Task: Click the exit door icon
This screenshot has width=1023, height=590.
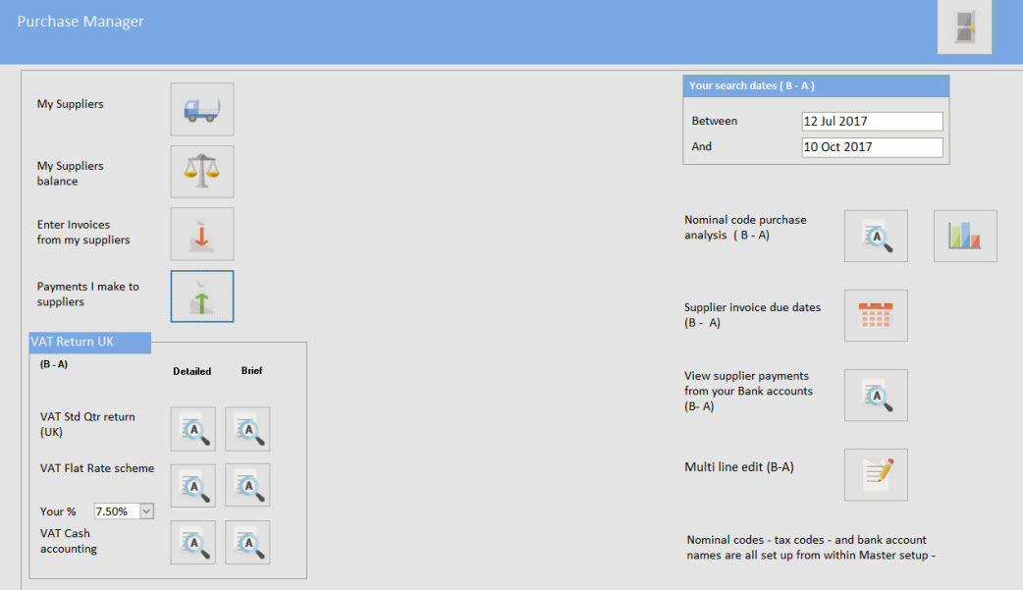Action: coord(964,27)
